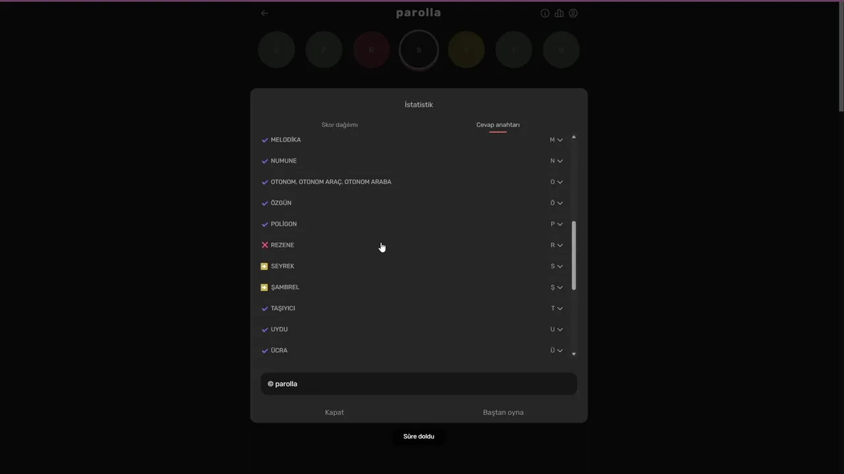This screenshot has width=844, height=474.
Task: Select the P letter circle
Action: [324, 49]
